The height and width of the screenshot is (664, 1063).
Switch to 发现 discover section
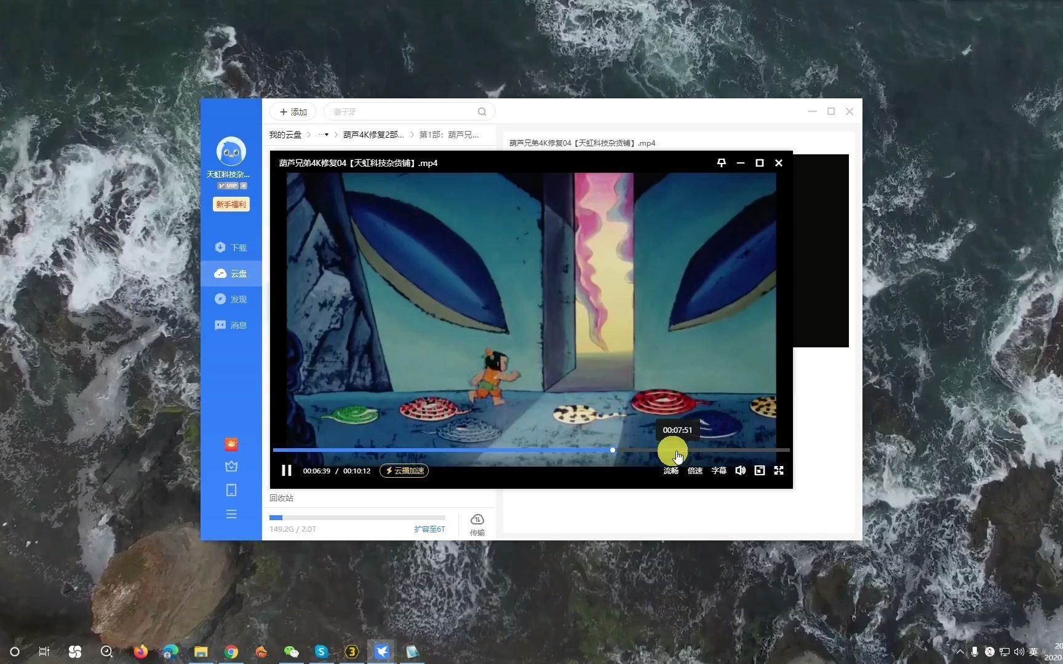pos(231,299)
